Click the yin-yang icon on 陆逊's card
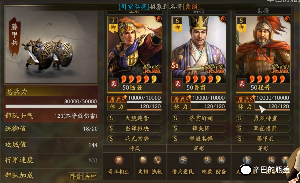The image size is (300, 183). (x=159, y=19)
